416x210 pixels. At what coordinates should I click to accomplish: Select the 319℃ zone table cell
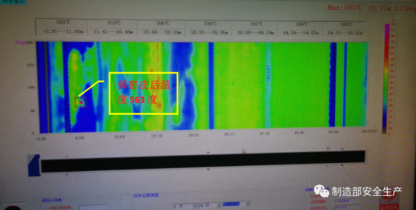pos(113,28)
